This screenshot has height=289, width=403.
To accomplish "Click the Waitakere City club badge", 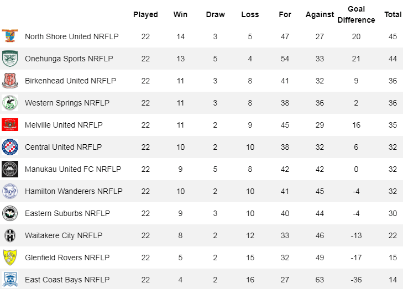I will (x=10, y=235).
